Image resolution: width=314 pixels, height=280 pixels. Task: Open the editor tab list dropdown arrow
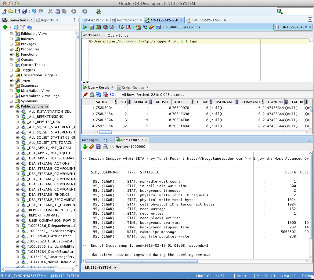point(310,20)
